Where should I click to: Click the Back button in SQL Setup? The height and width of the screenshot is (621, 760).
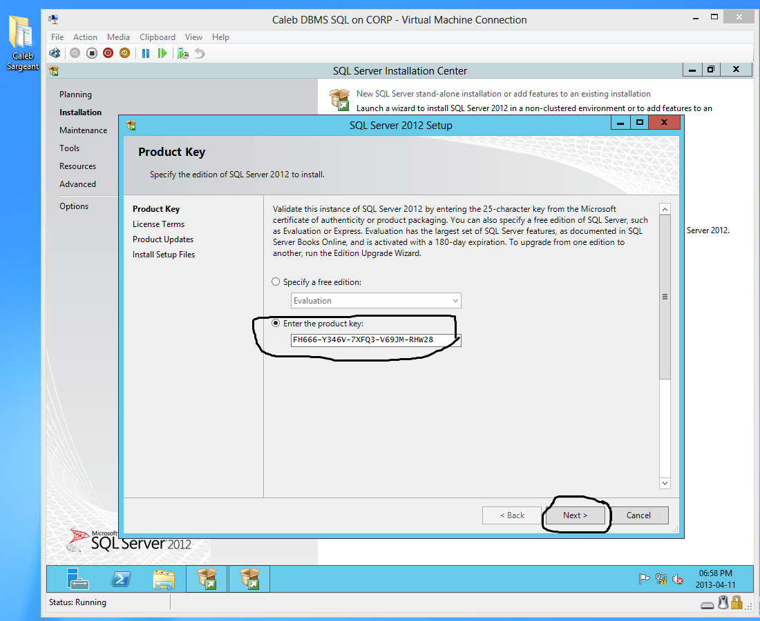(512, 515)
